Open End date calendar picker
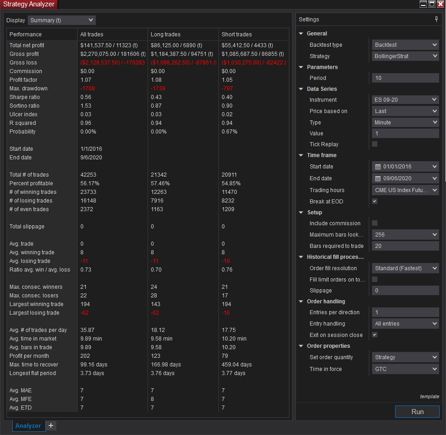This screenshot has width=446, height=435. pos(377,178)
